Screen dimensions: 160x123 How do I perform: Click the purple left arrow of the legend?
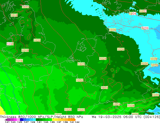coord(6,120)
